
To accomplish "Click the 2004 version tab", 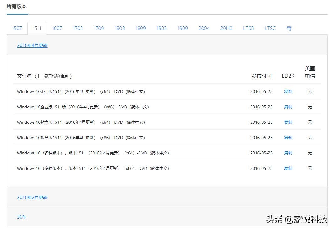I will [x=204, y=28].
